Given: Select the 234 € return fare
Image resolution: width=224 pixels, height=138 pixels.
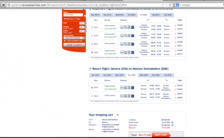Looking at the screenshot, I should coord(92,96).
